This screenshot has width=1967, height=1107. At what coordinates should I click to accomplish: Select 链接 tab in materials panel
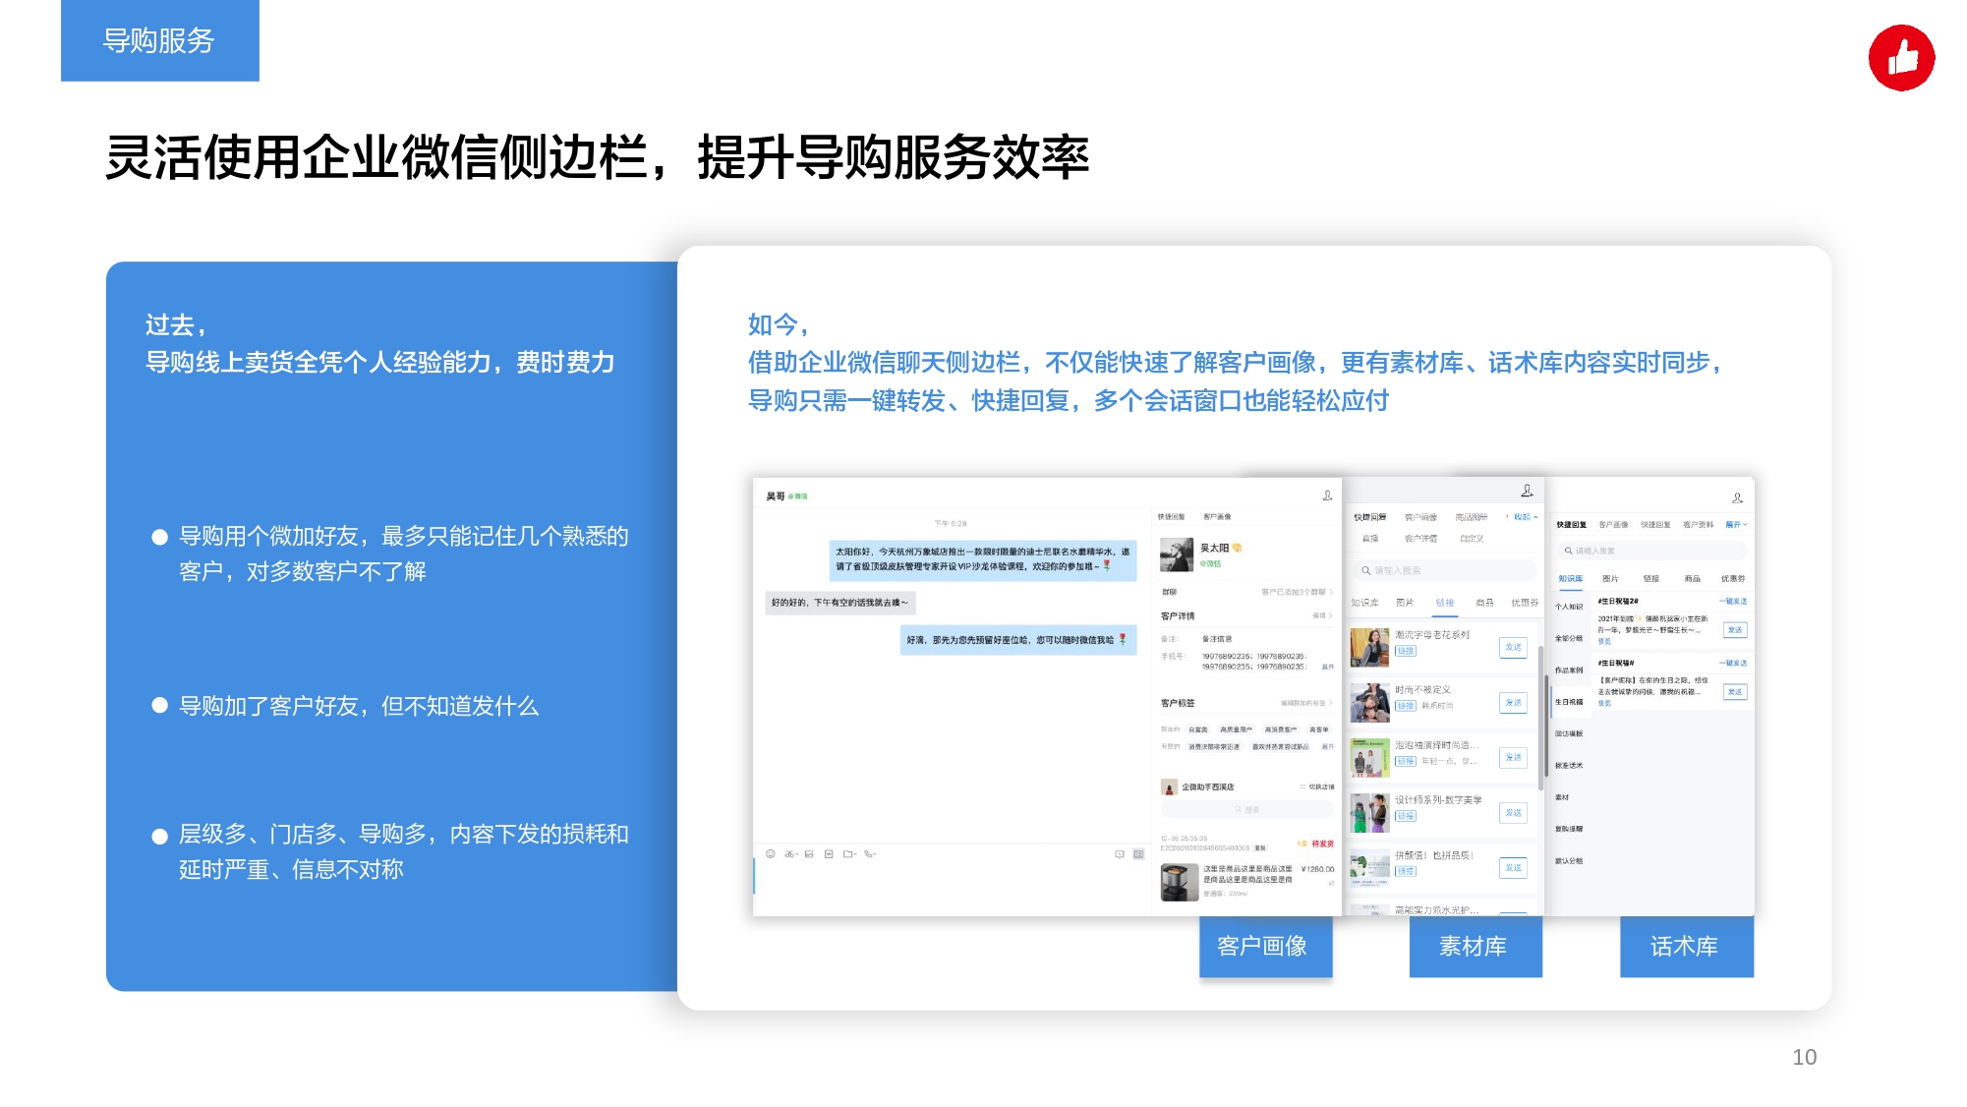tap(1444, 602)
